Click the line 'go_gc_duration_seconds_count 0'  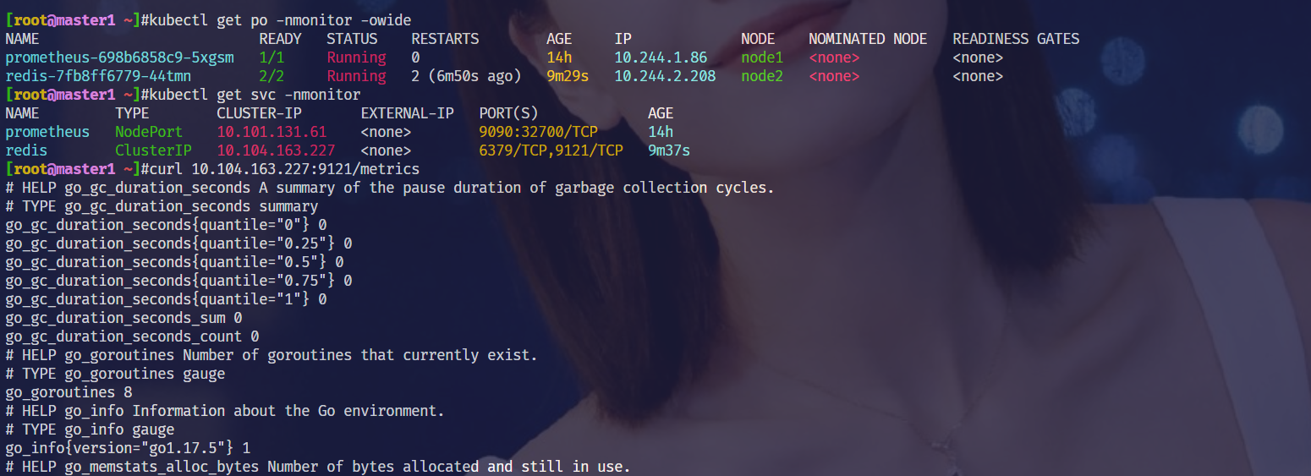pyautogui.click(x=132, y=336)
